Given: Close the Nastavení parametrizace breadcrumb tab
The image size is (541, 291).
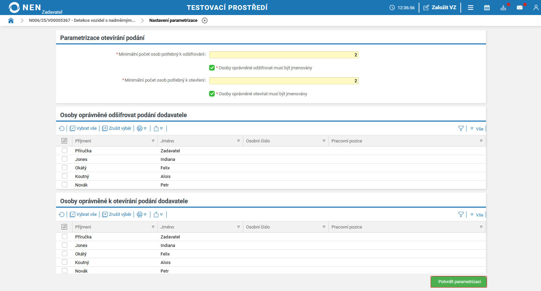Looking at the screenshot, I should [205, 20].
